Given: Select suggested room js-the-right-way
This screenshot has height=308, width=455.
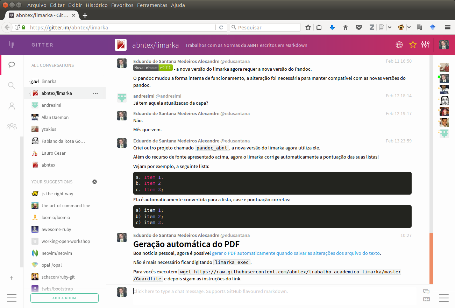Looking at the screenshot, I should click(65, 194).
